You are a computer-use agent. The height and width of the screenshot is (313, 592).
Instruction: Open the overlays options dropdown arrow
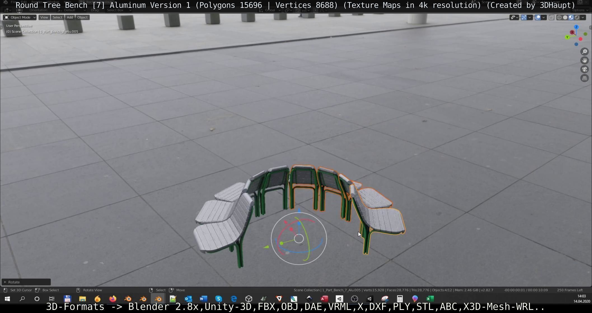(544, 17)
